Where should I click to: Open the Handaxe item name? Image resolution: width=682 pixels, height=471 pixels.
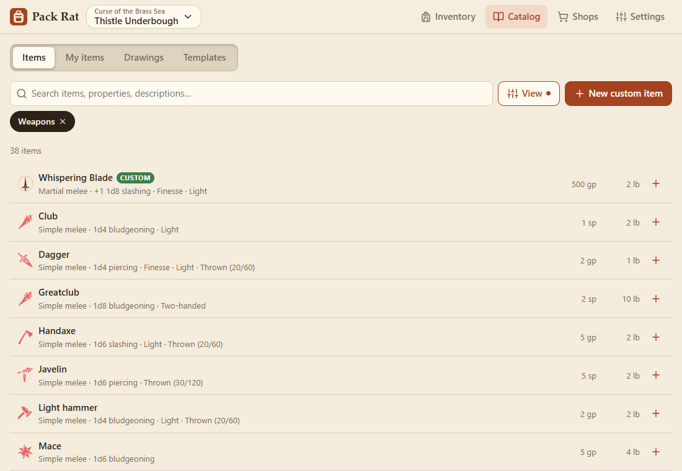(57, 330)
